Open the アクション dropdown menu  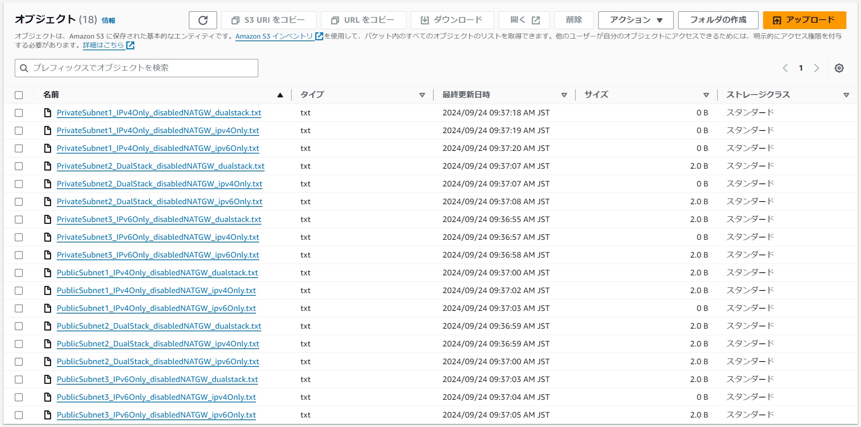(x=635, y=20)
